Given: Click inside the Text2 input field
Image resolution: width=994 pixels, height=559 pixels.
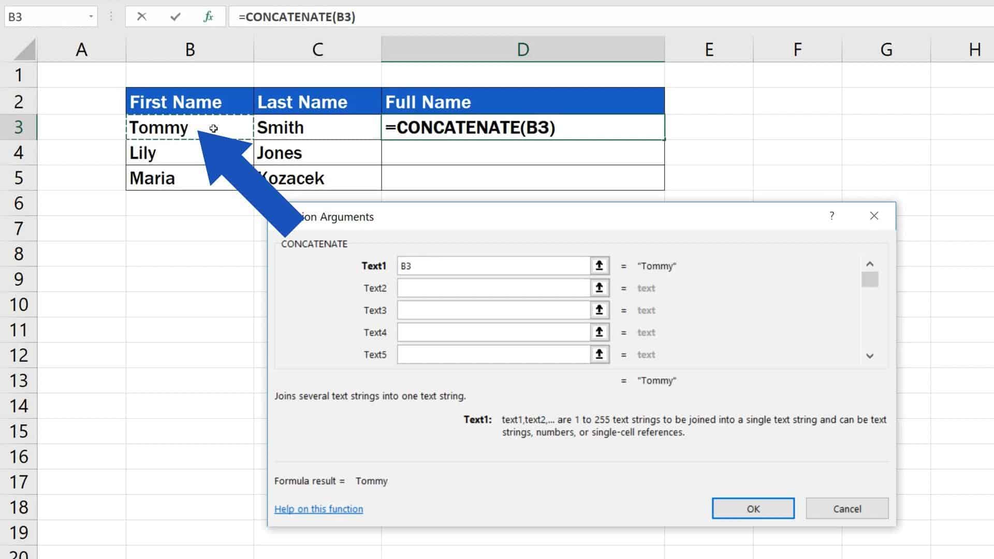Looking at the screenshot, I should 492,288.
